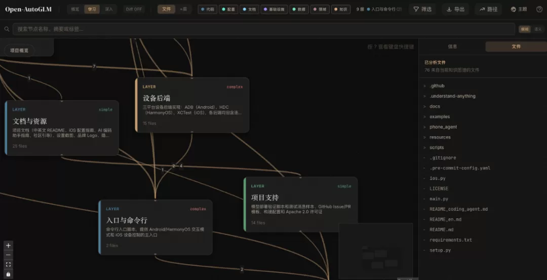Toggle the 数据 node type filter
Image resolution: width=547 pixels, height=280 pixels.
pyautogui.click(x=299, y=10)
